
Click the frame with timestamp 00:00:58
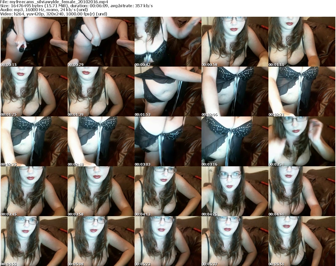click(x=235, y=42)
